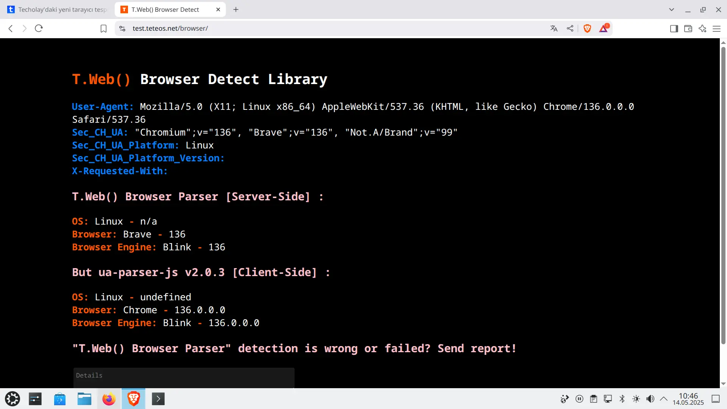Viewport: 727px width, 409px height.
Task: Toggle the browser sidebar panel
Action: (674, 28)
